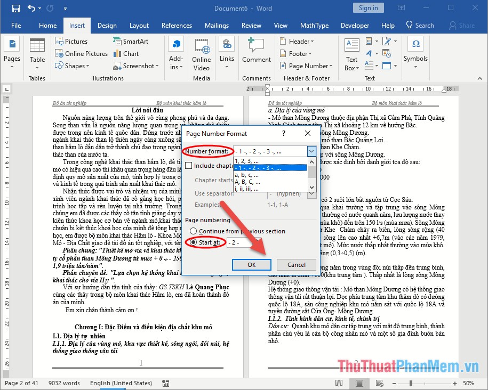488x390 pixels.
Task: Open the Symbols tool
Action: pyautogui.click(x=415, y=53)
